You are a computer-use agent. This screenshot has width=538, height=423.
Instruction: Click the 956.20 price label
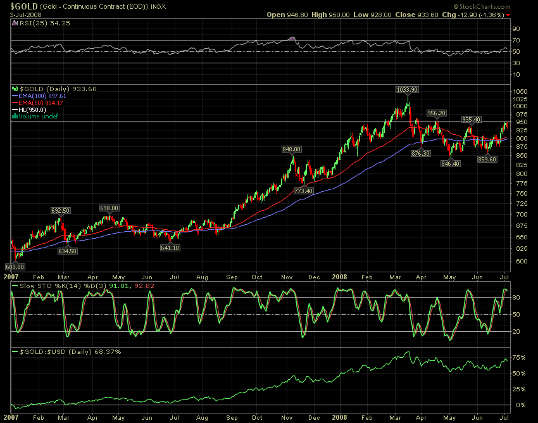pyautogui.click(x=436, y=113)
